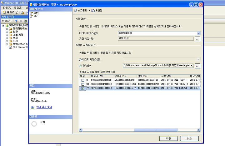Click the 준비 progress spinner icon
The image size is (225, 146).
(34, 124)
